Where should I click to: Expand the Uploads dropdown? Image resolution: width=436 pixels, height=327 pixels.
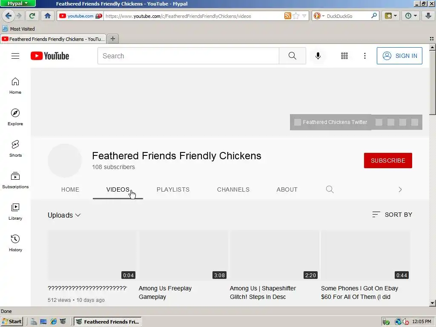coord(64,215)
